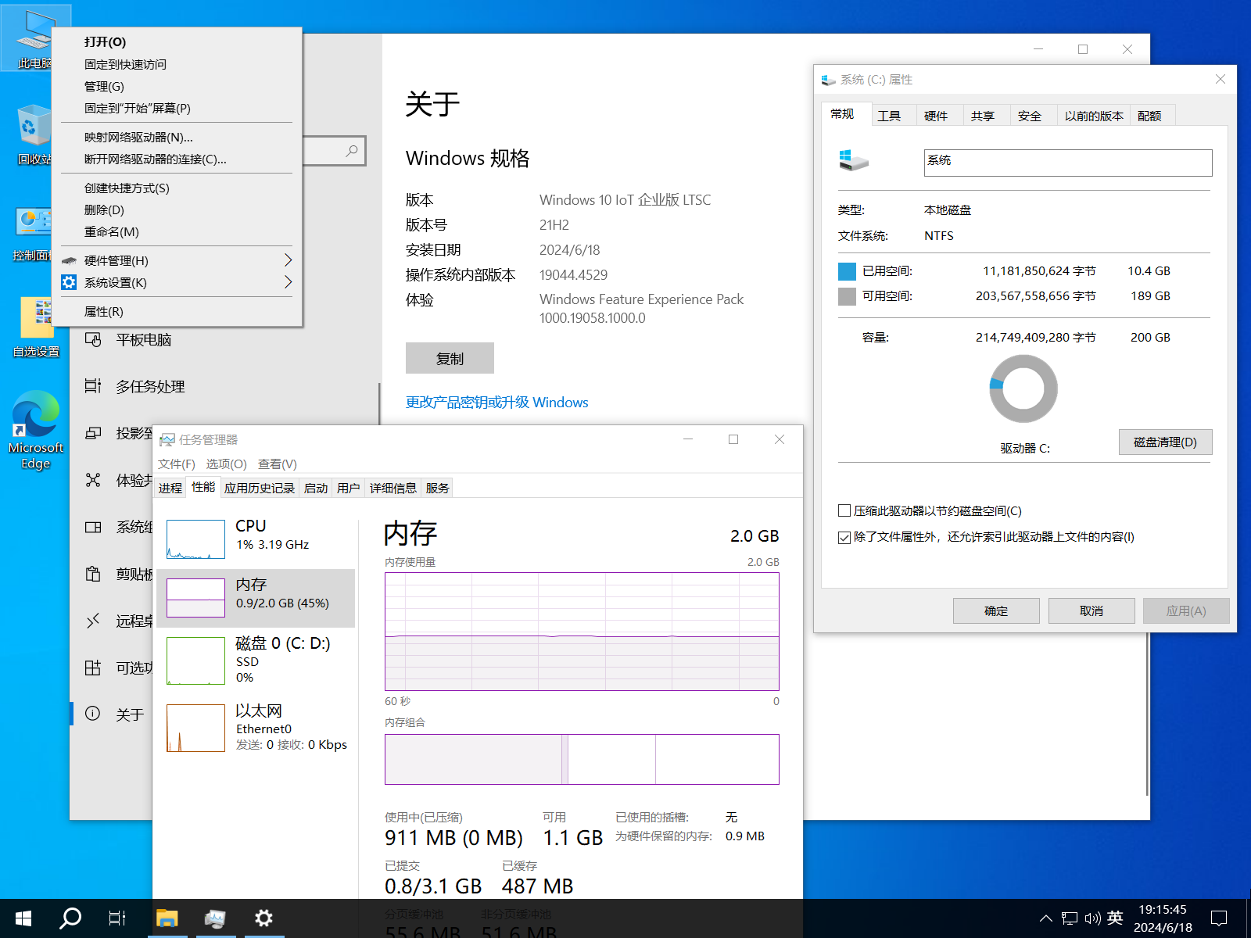Click the 体验共享 icon in Settings sidebar
Viewport: 1251px width, 938px height.
point(93,480)
